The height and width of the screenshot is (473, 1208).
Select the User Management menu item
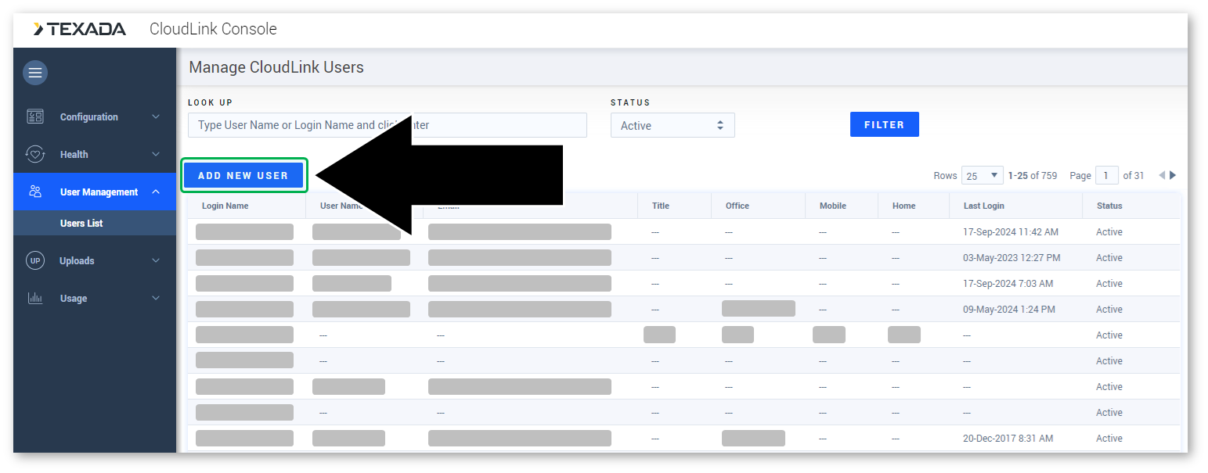[95, 192]
